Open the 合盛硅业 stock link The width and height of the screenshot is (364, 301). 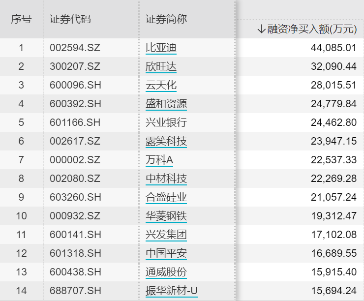tap(166, 197)
